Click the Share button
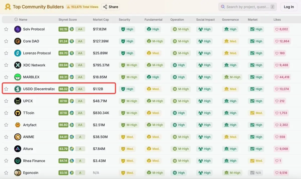Image resolution: width=301 pixels, height=179 pixels. point(111,7)
